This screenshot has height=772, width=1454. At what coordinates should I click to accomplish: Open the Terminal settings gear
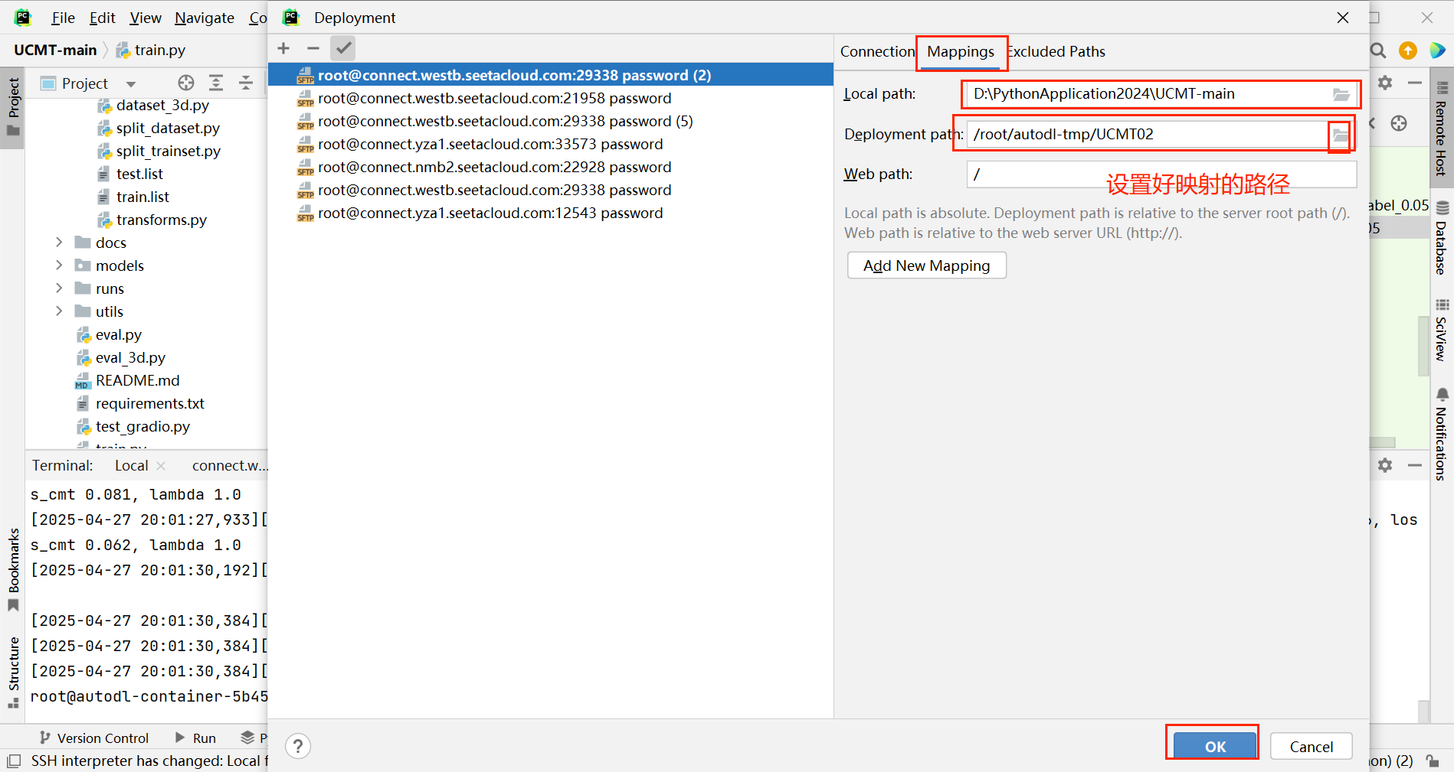[1385, 465]
